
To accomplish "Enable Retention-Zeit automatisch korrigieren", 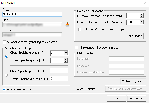I will 80,29.
